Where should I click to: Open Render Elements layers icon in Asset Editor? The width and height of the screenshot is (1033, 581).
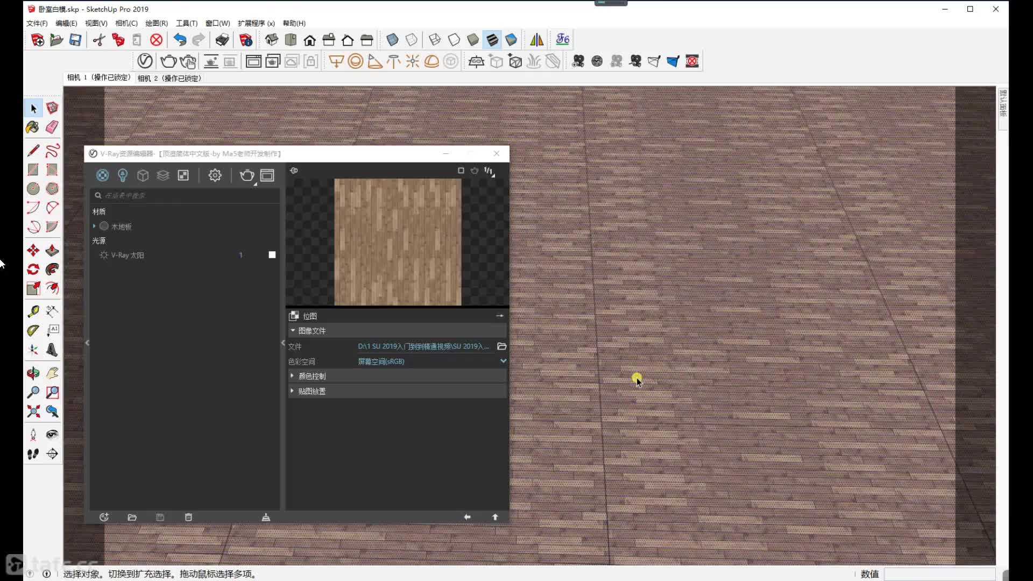163,175
